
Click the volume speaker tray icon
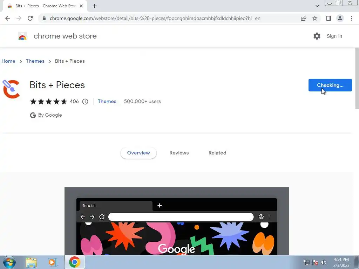click(x=323, y=262)
